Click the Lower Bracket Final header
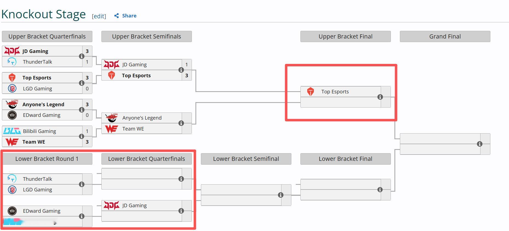 [346, 159]
